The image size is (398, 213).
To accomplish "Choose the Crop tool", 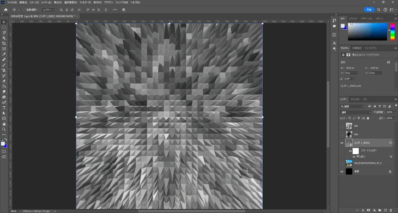I will tap(4, 43).
